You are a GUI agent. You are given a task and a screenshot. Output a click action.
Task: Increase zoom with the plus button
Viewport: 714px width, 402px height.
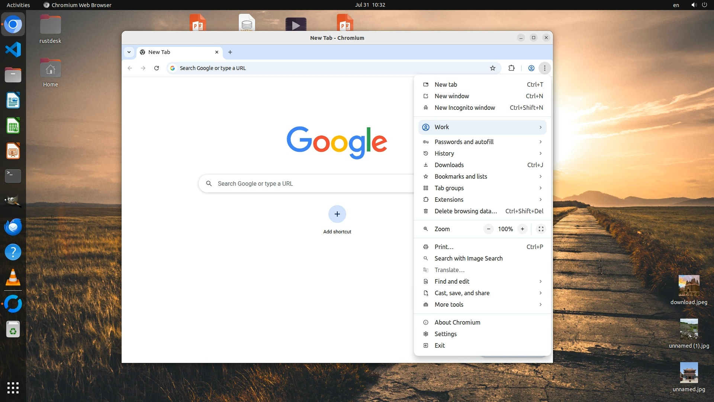[x=522, y=229]
